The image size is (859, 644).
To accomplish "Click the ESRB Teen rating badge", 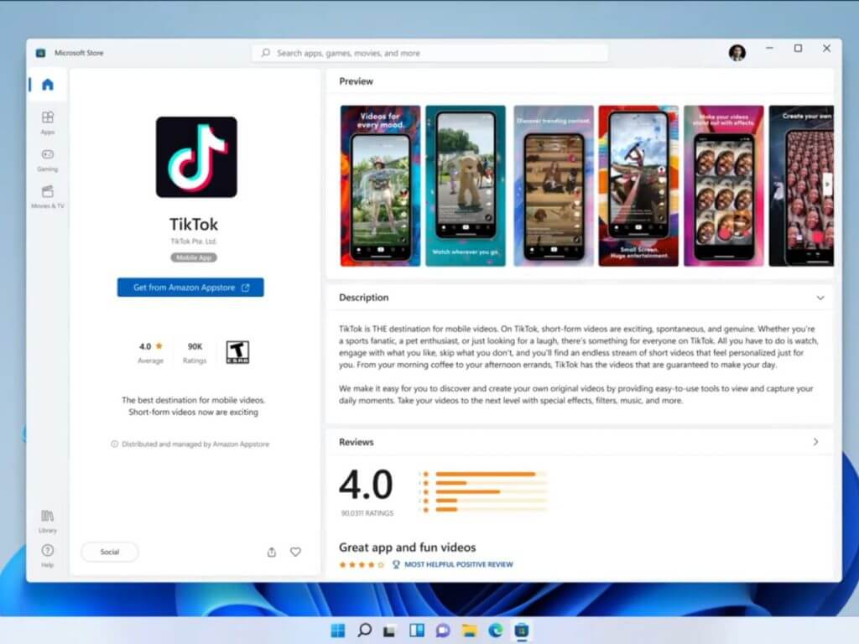I will point(237,352).
